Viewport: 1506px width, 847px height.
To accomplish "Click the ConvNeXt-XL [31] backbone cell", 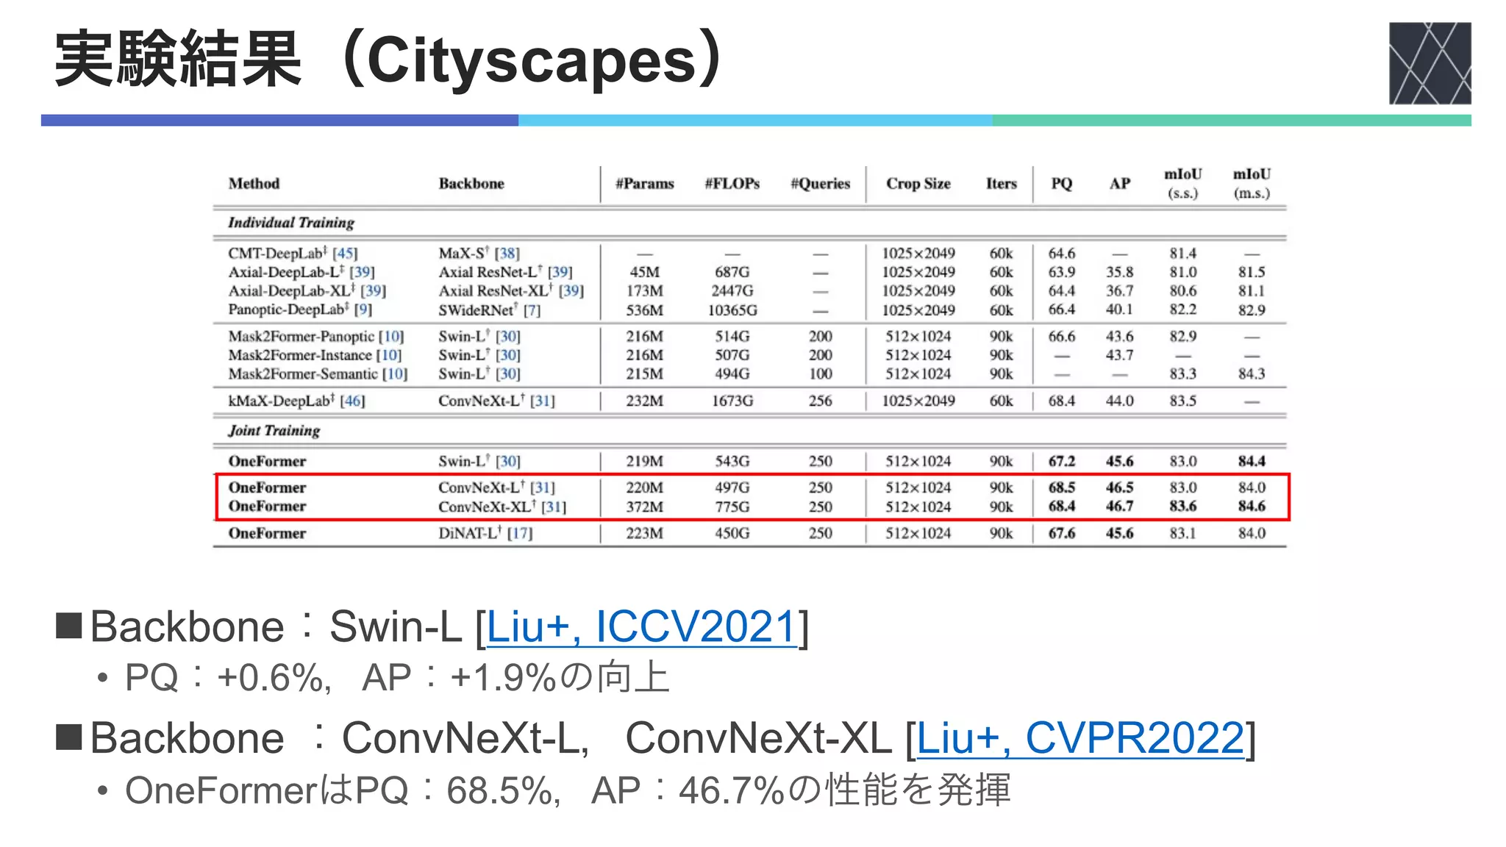I will [x=502, y=507].
